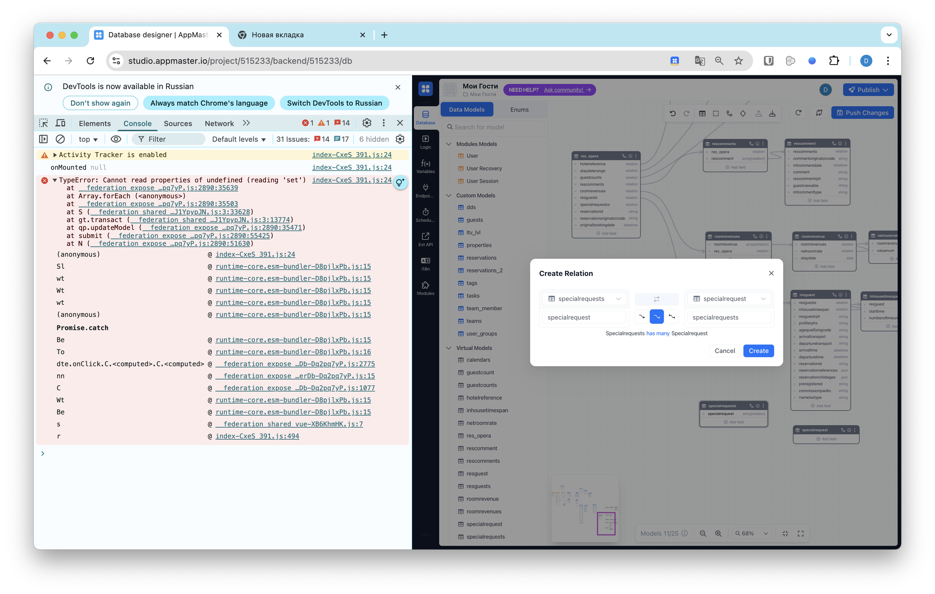Select the team_member model in list
This screenshot has height=594, width=935.
coord(484,308)
